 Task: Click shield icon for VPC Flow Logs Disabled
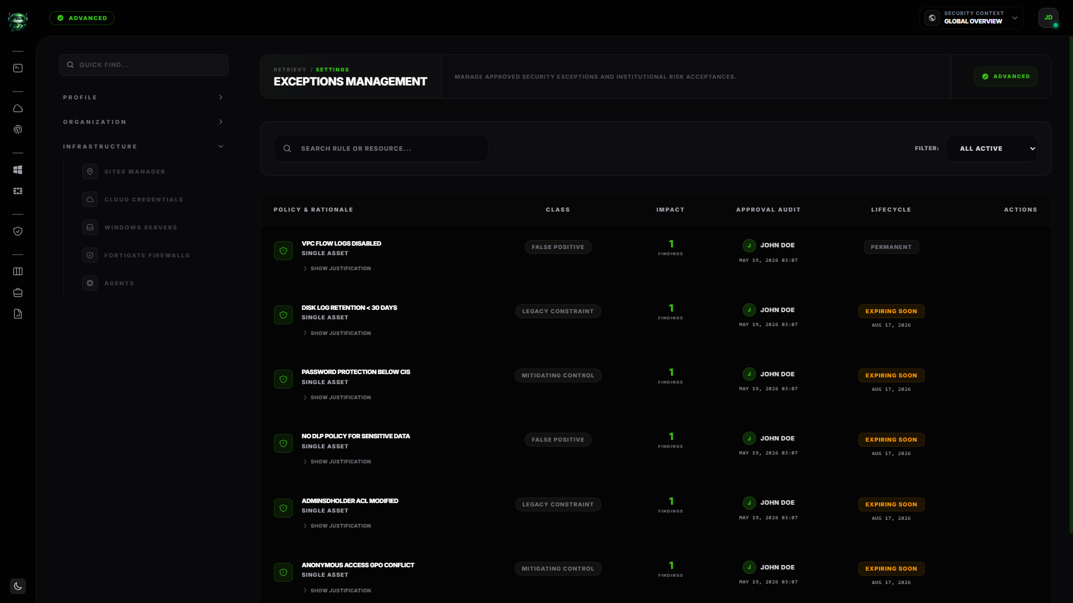tap(283, 251)
